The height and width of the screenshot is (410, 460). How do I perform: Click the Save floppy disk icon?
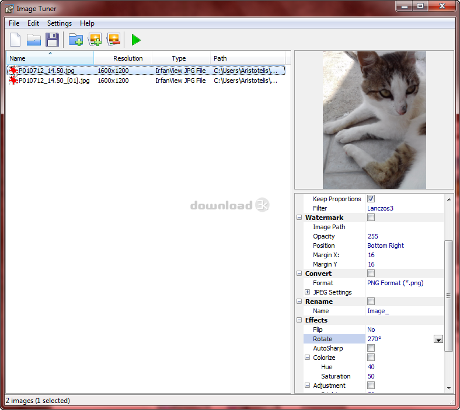click(52, 40)
